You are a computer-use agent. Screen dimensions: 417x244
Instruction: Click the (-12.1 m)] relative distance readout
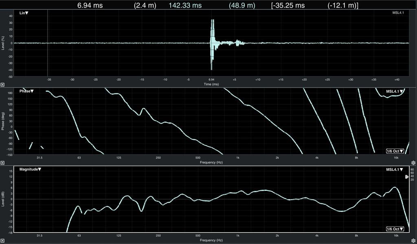(343, 5)
